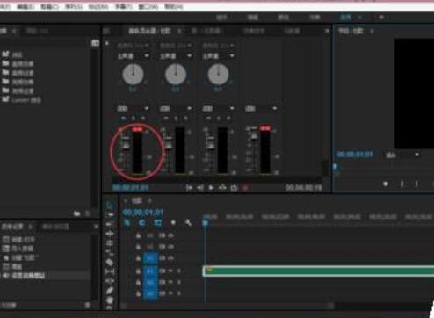Open the 序列(S) menu
The width and height of the screenshot is (434, 318).
[74, 6]
